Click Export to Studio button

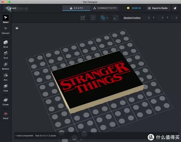pyautogui.click(x=158, y=8)
